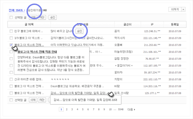Approve the 많이 배우고 갑니다 comment with 승인

tap(80, 31)
